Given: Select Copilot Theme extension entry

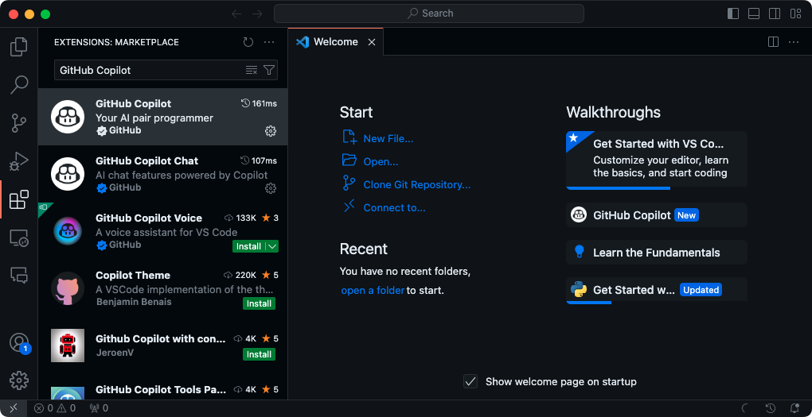Looking at the screenshot, I should [x=162, y=288].
